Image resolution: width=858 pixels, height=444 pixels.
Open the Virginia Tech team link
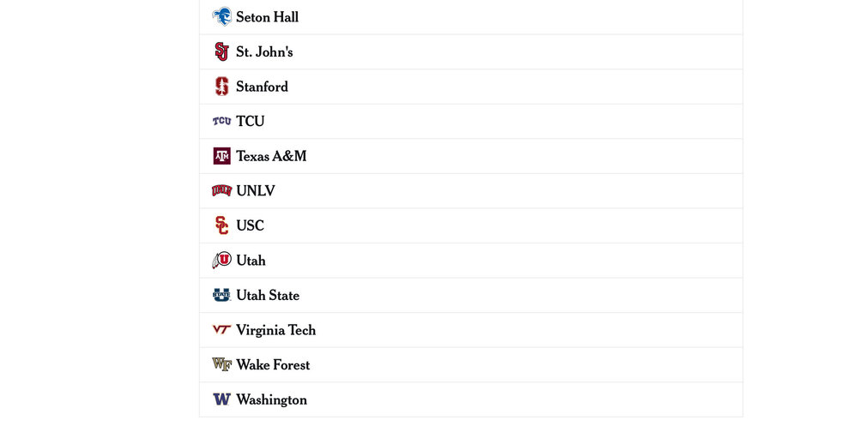pyautogui.click(x=275, y=330)
